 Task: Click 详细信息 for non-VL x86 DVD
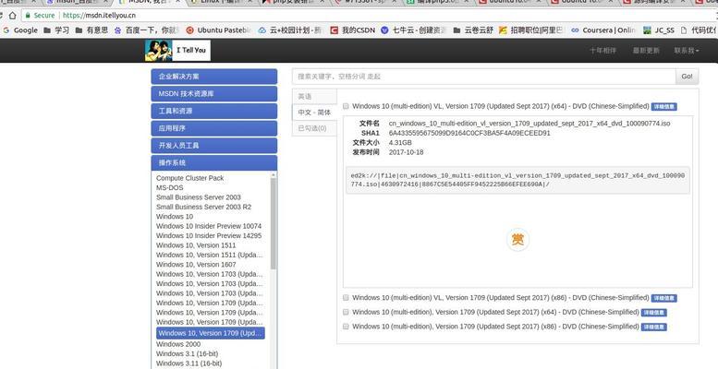[x=654, y=327]
